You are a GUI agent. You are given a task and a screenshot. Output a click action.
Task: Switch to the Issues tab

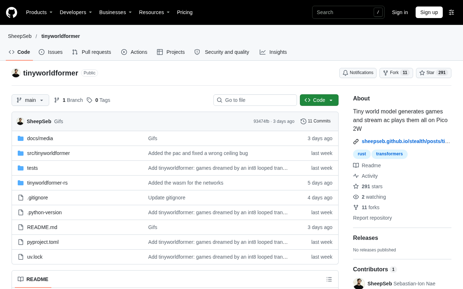pyautogui.click(x=51, y=52)
